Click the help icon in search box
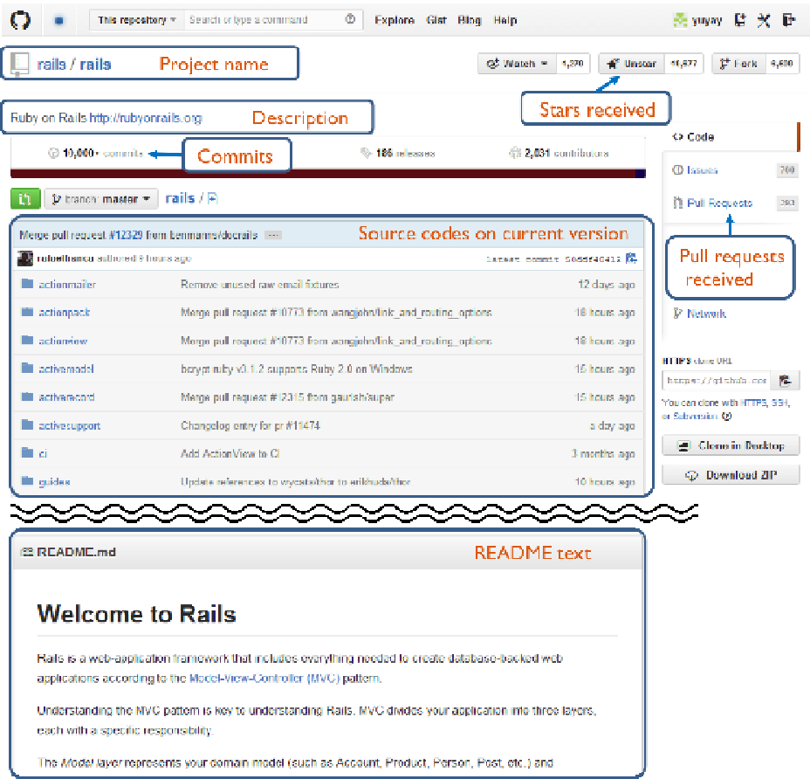 [350, 19]
